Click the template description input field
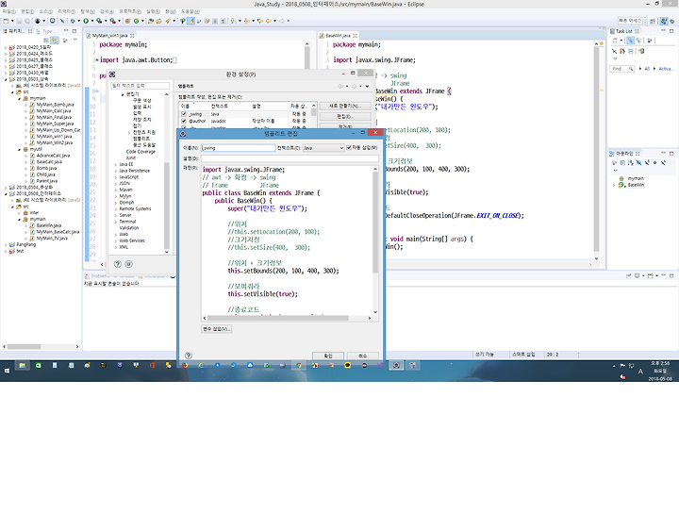 click(290, 158)
